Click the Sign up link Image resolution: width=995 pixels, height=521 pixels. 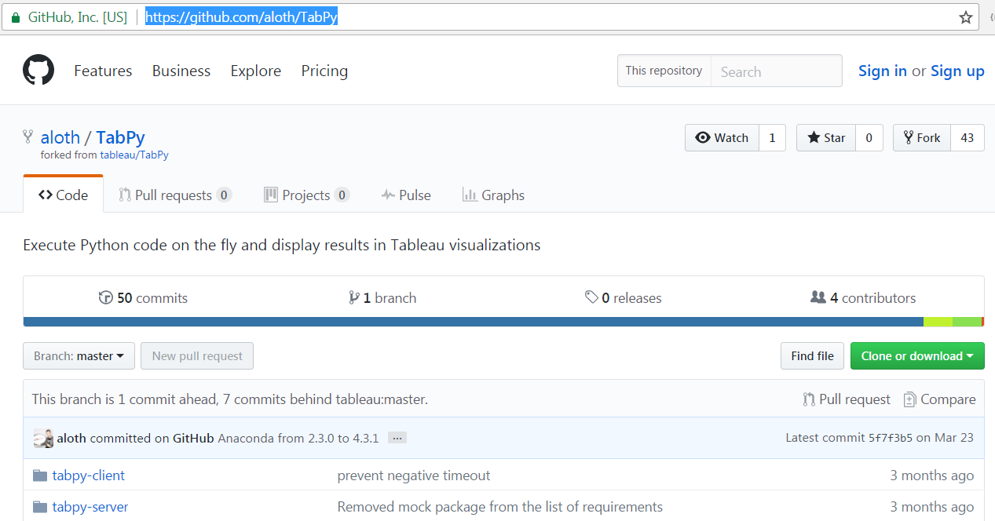(957, 71)
